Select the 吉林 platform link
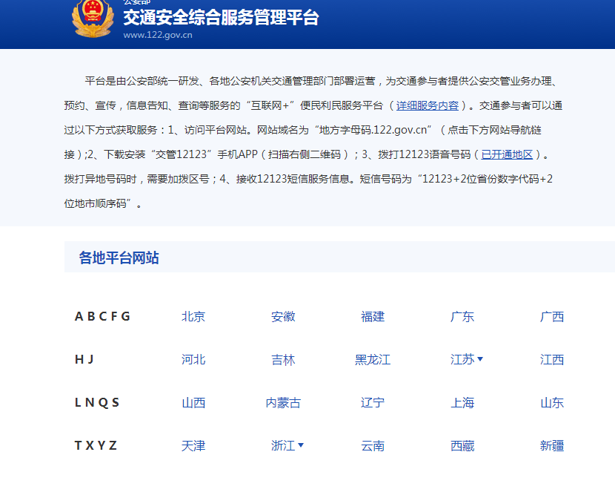Viewport: 615px width, 495px height. pyautogui.click(x=283, y=359)
